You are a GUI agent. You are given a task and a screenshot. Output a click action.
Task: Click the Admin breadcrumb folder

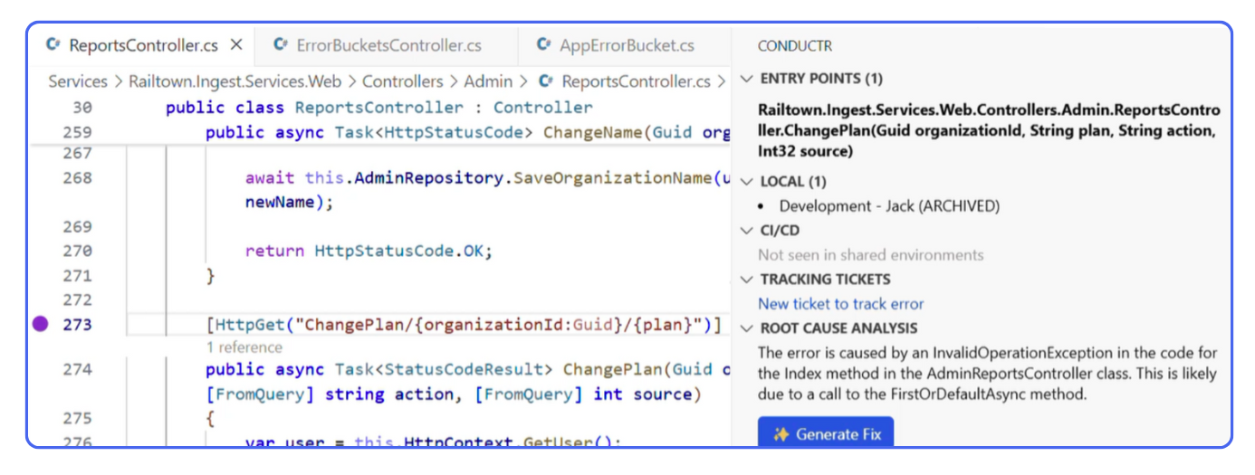pyautogui.click(x=488, y=81)
